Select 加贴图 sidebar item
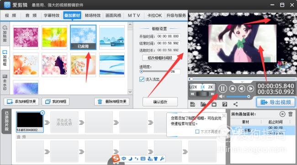Viewport: 297px width, 165px height. click(5, 34)
